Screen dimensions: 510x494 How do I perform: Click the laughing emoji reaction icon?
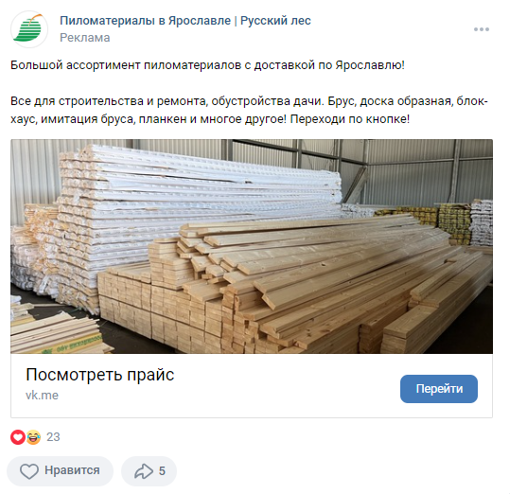(33, 437)
